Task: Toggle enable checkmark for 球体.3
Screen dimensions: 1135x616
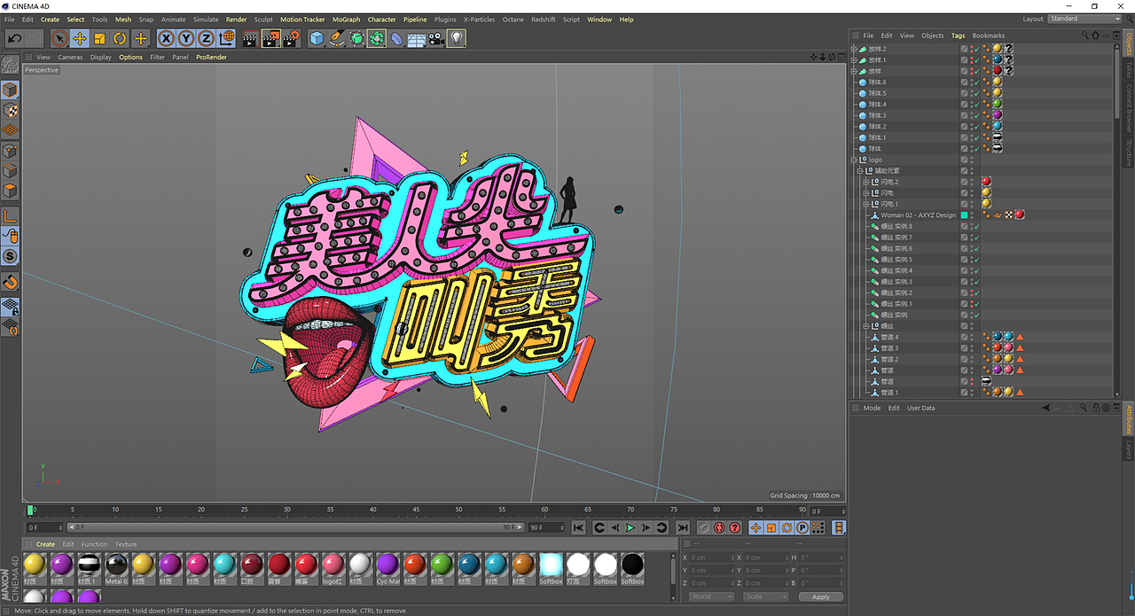Action: [x=976, y=115]
